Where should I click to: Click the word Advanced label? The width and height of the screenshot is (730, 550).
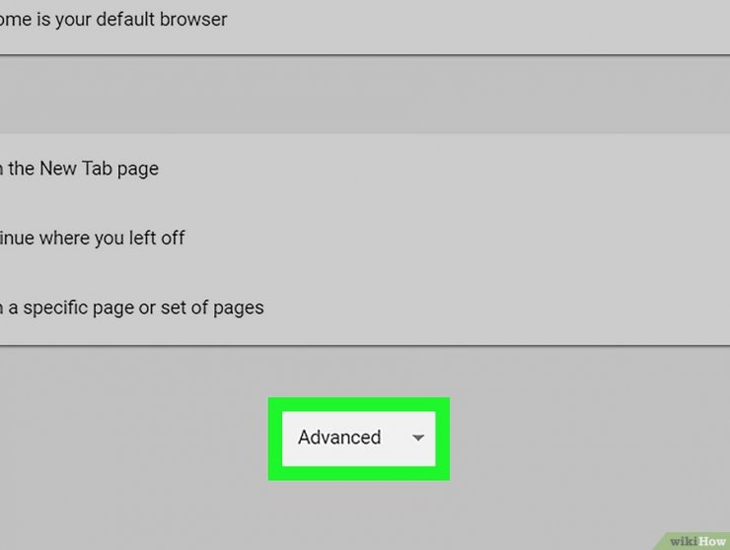coord(339,438)
